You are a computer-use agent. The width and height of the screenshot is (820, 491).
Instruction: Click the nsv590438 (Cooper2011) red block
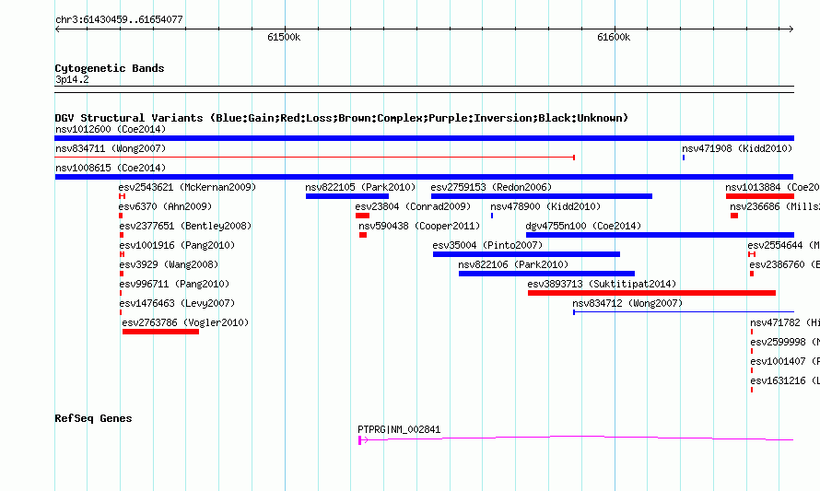point(363,235)
